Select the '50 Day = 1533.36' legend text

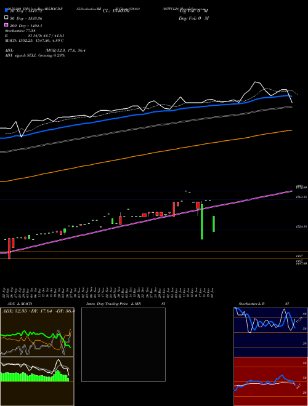pyautogui.click(x=26, y=18)
